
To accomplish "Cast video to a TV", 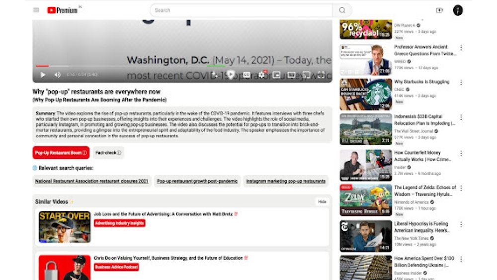I will coord(306,75).
